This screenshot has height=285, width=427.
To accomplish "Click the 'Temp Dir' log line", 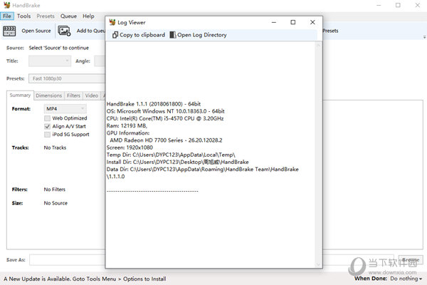I will pyautogui.click(x=171, y=155).
